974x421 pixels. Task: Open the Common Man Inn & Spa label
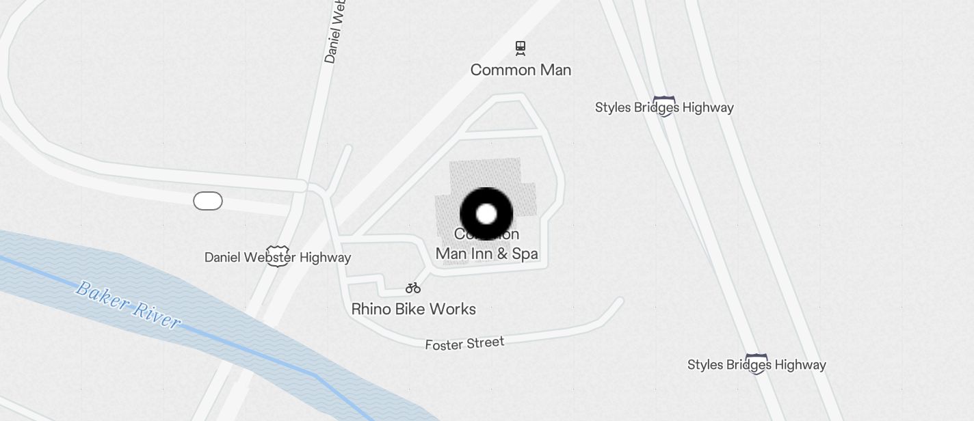click(x=487, y=245)
